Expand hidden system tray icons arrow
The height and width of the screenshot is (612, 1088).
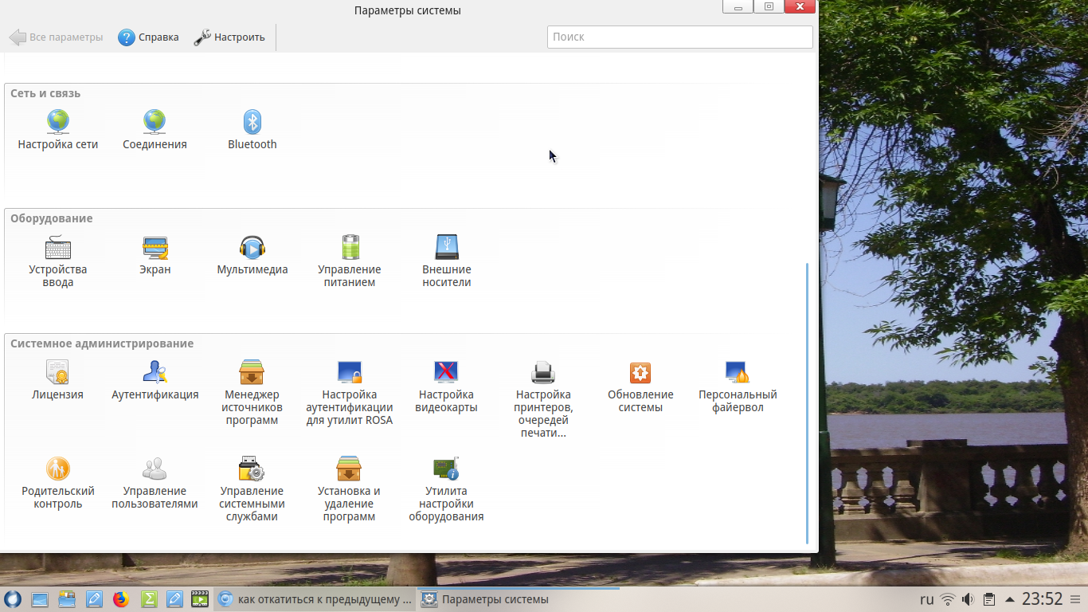(x=1009, y=599)
